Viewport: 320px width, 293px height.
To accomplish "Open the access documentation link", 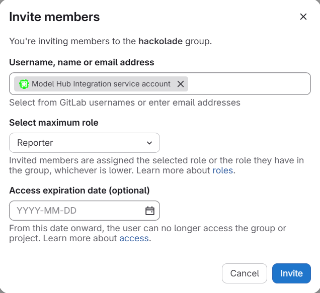I will [134, 238].
